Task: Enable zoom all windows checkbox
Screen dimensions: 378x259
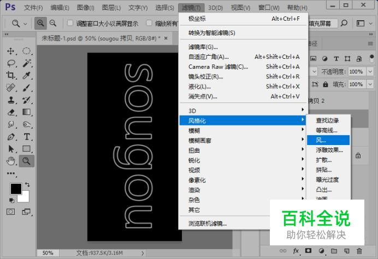Action: (149, 23)
